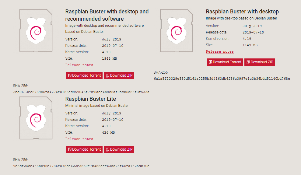Open Release notes for the 1149 MB image
Image resolution: width=301 pixels, height=175 pixels.
pyautogui.click(x=220, y=51)
